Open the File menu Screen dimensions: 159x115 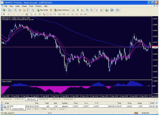[6, 6]
